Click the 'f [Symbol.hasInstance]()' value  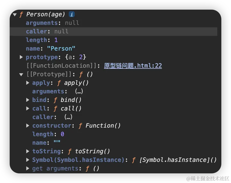pyautogui.click(x=174, y=160)
